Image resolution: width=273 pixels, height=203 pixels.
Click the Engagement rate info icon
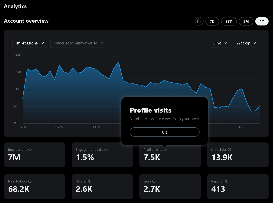point(106,149)
